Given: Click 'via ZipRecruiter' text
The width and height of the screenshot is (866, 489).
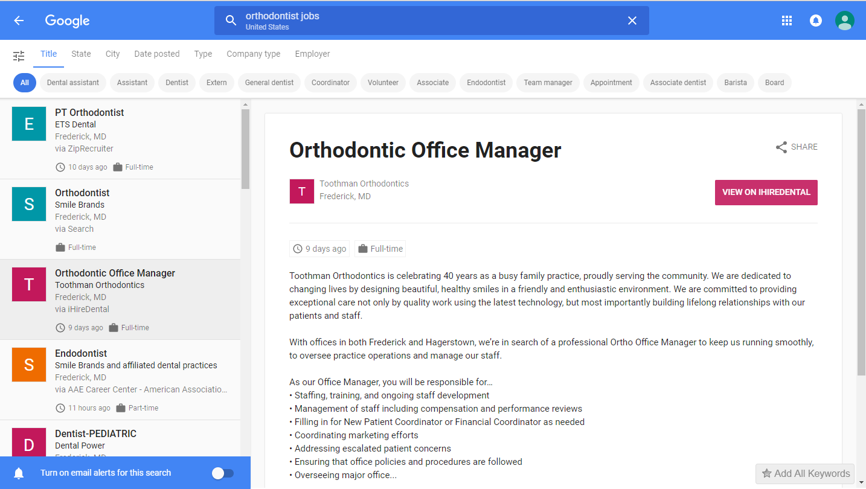Looking at the screenshot, I should [x=84, y=149].
